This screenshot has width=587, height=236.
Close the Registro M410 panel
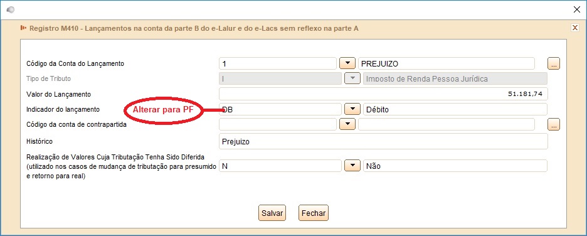click(574, 28)
